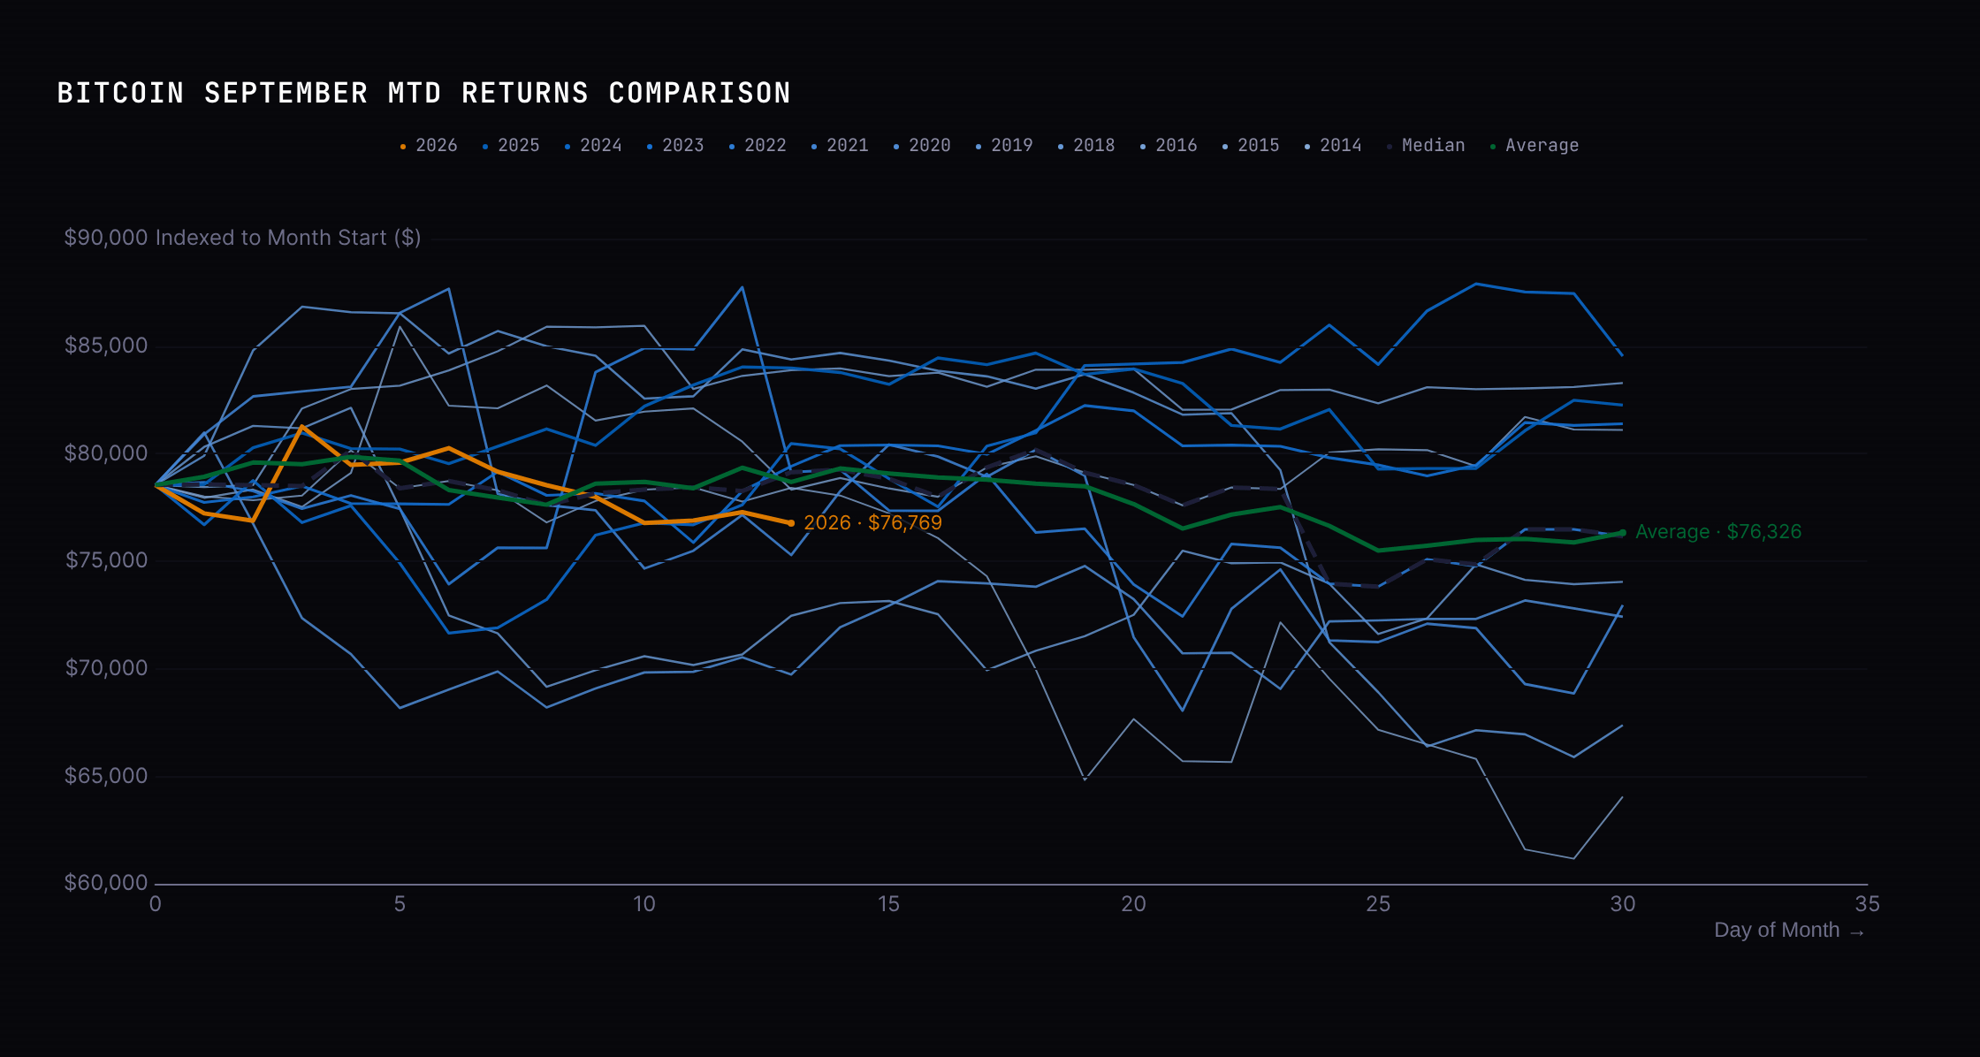
Task: Click the 2019 legend label
Action: pos(1004,146)
